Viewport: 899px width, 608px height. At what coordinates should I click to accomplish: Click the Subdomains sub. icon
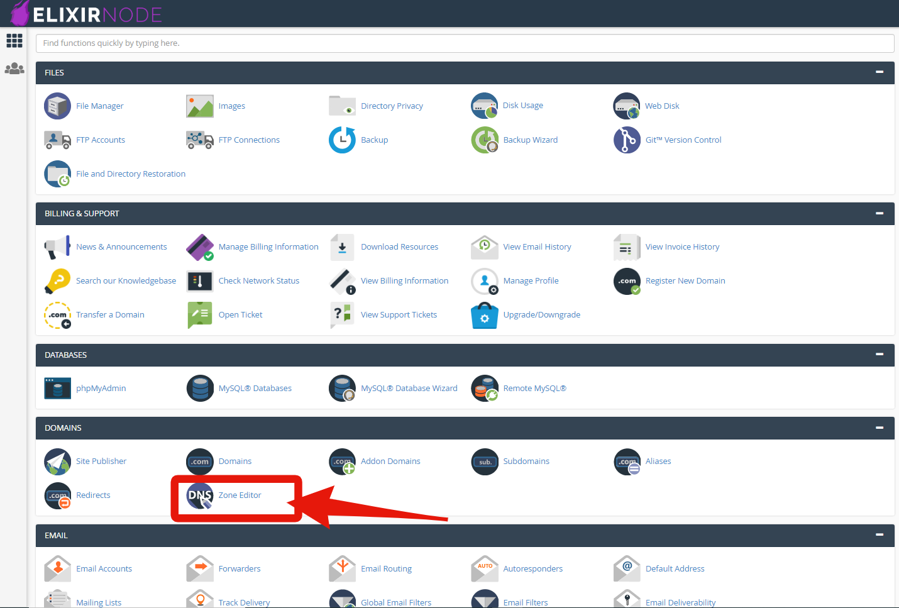coord(485,462)
